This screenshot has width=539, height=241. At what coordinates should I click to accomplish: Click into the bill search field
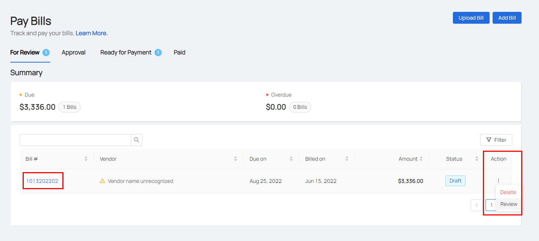click(75, 140)
